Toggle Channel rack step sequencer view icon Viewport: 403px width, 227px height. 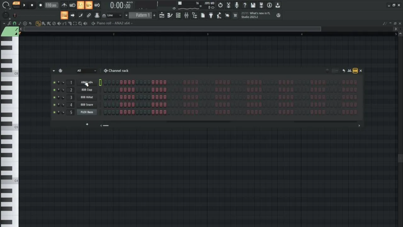tap(355, 71)
